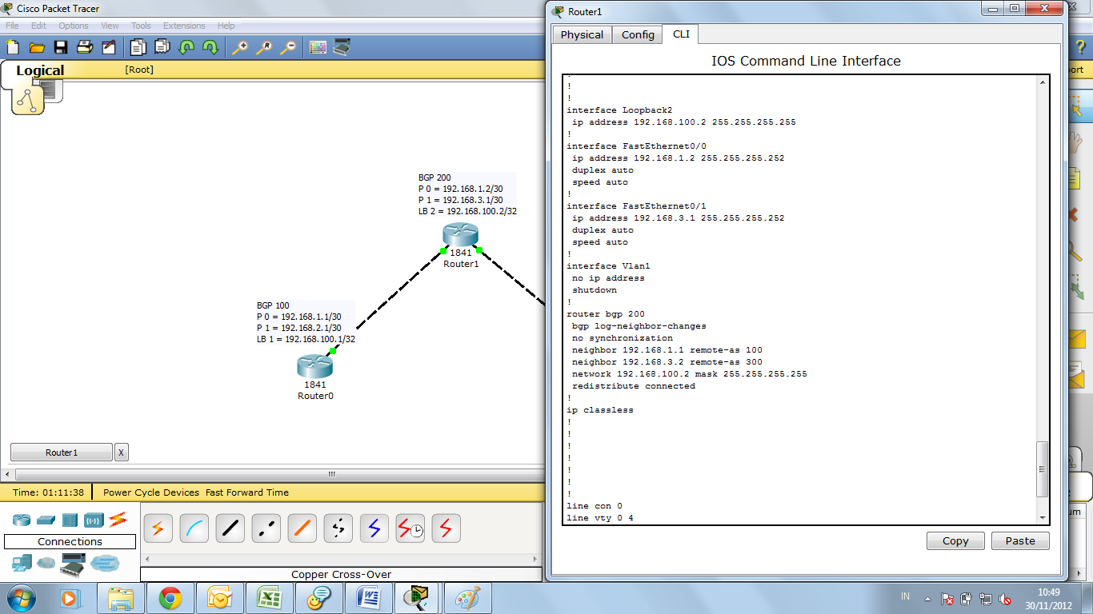This screenshot has width=1093, height=614.
Task: Choose the Phone line connection
Action: pos(338,528)
